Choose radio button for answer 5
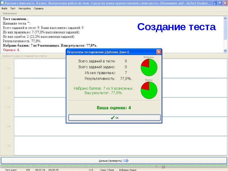The height and width of the screenshot is (171, 228). point(6,146)
